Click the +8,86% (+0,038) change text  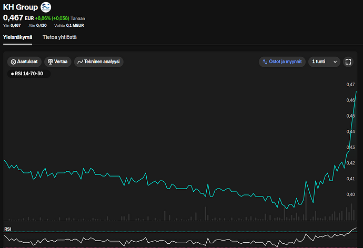coord(52,18)
